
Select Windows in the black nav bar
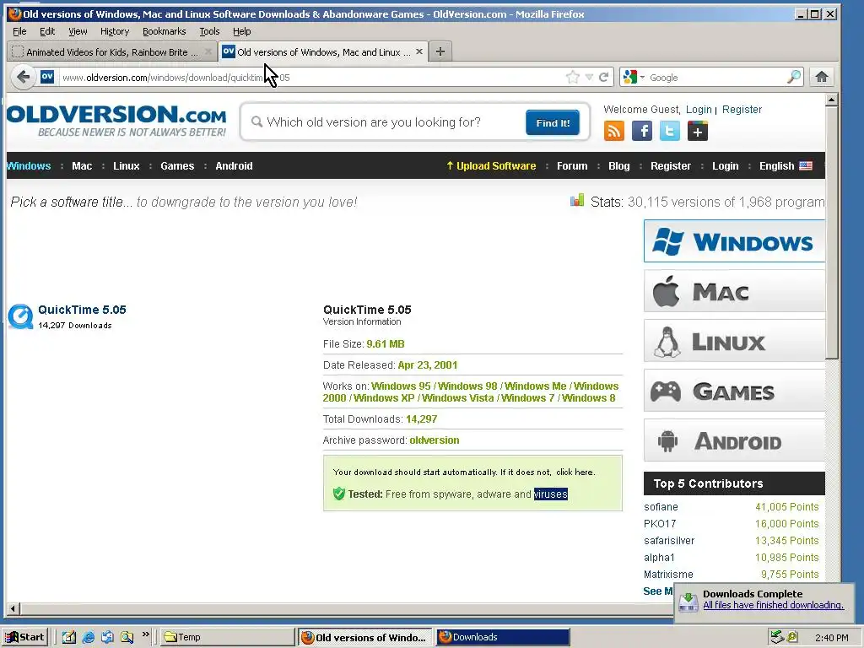29,166
